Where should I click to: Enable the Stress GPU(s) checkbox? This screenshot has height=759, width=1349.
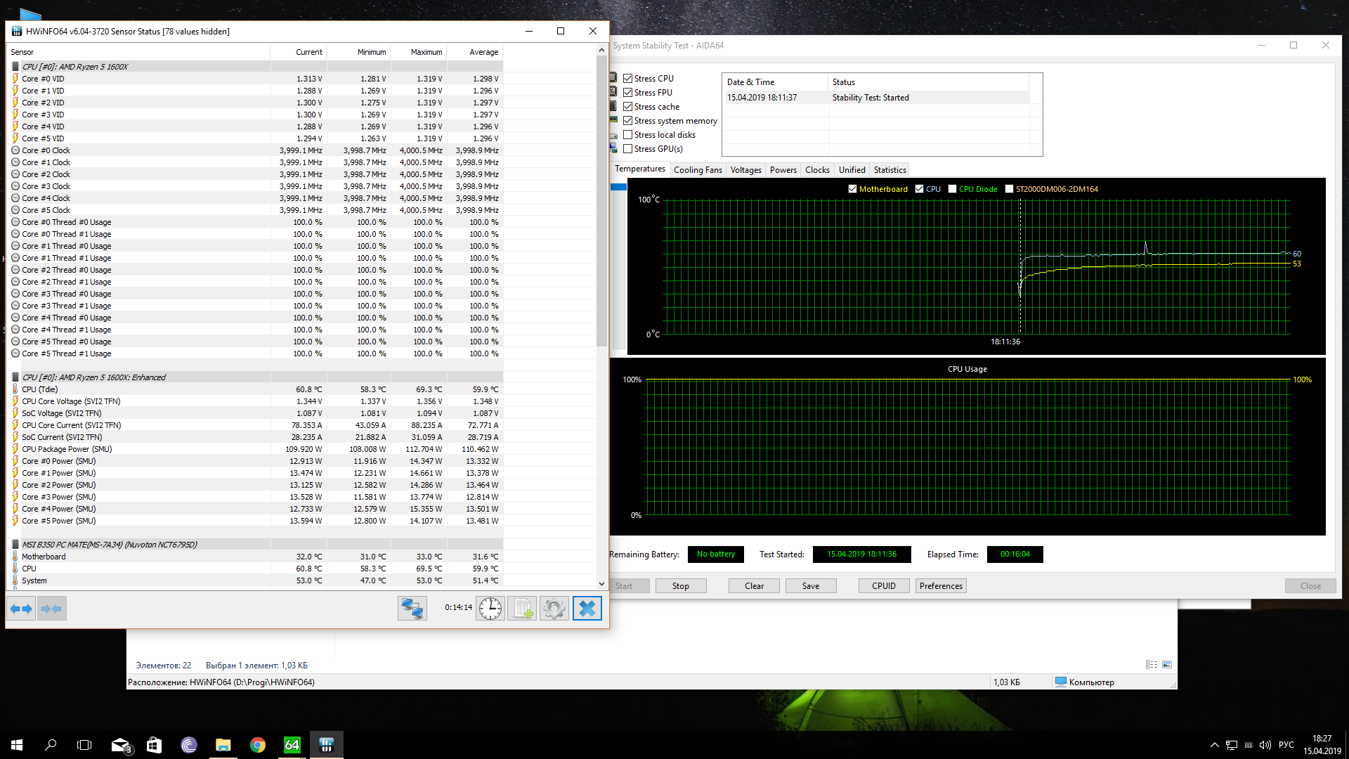point(628,149)
